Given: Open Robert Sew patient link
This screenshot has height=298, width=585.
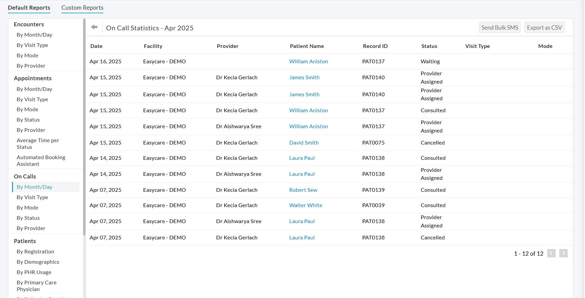Looking at the screenshot, I should tap(303, 190).
